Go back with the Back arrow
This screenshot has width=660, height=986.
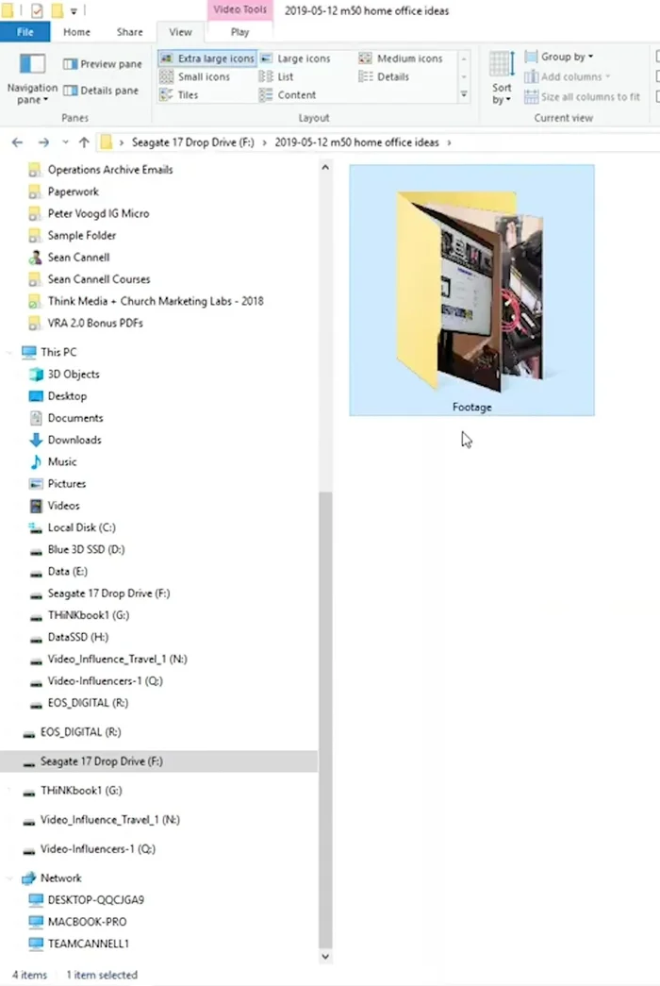click(17, 142)
